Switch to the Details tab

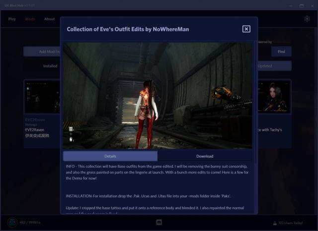[x=110, y=156]
